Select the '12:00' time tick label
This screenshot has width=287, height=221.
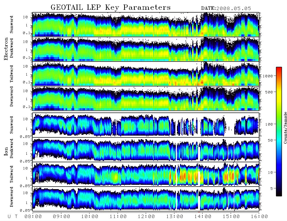(x=146, y=216)
